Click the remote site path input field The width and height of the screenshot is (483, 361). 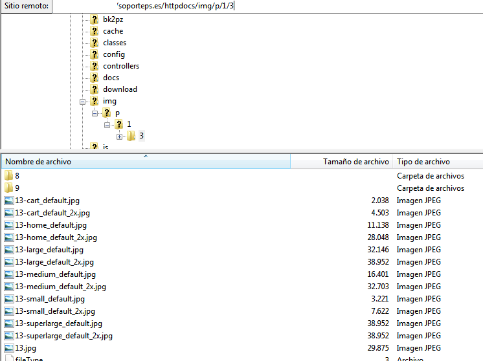tap(267, 6)
